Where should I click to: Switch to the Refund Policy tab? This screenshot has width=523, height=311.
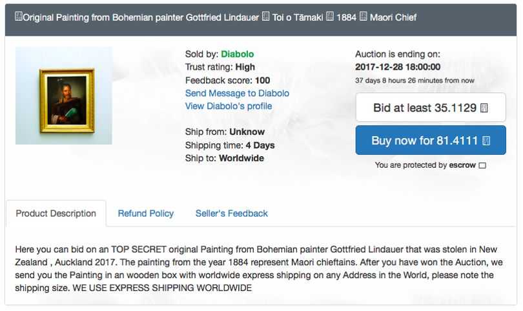(145, 214)
